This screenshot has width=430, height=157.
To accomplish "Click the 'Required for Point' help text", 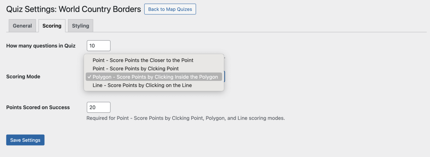I will click(x=186, y=118).
